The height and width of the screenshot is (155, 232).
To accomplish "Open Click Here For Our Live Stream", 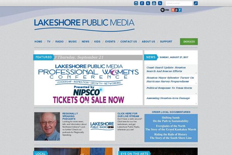I will click(x=128, y=115).
